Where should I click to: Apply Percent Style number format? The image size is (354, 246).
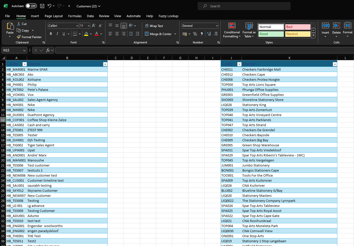click(x=195, y=34)
